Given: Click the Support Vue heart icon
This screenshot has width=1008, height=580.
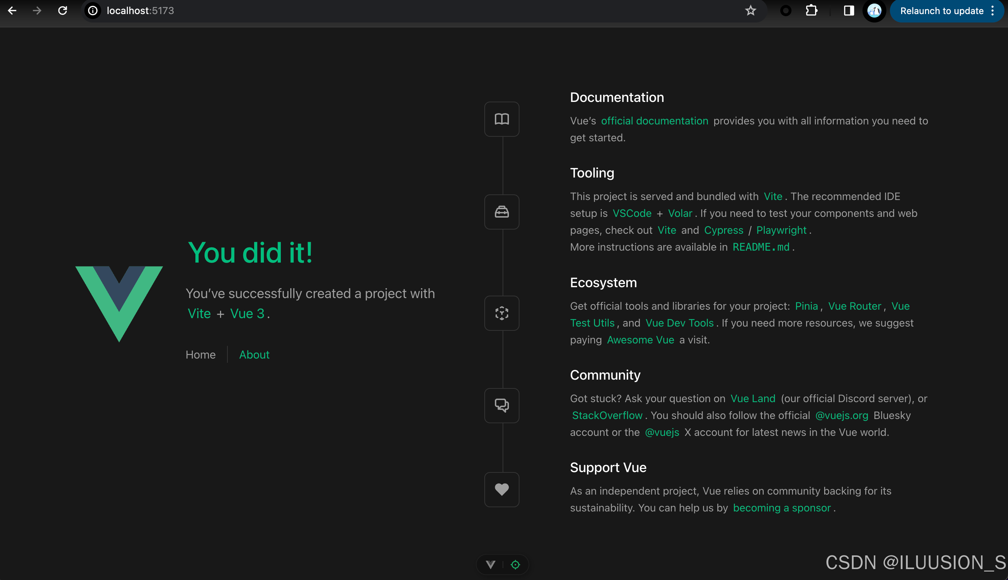Looking at the screenshot, I should pyautogui.click(x=502, y=489).
